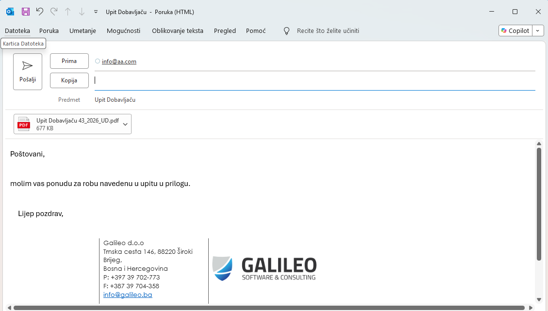Viewport: 548px width, 311px height.
Task: Click the phone number +397 39 702-773
Action: pyautogui.click(x=135, y=278)
